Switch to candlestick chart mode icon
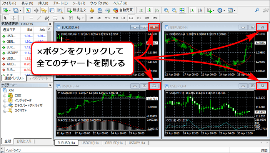 pos(149,10)
